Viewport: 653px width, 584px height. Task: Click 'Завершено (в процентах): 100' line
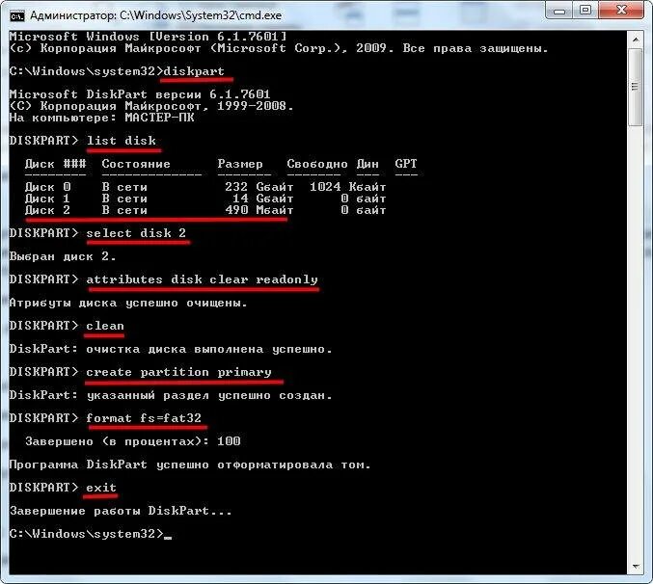tap(132, 441)
